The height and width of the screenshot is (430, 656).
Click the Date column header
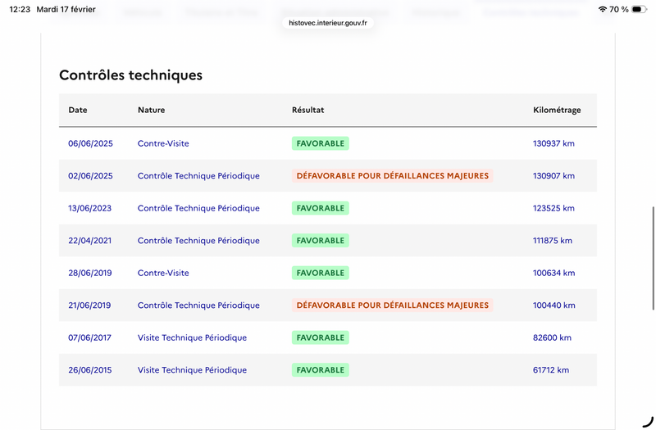click(x=78, y=110)
